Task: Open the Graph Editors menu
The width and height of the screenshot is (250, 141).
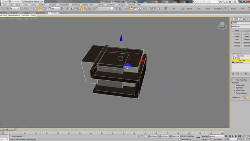Action: (64, 5)
